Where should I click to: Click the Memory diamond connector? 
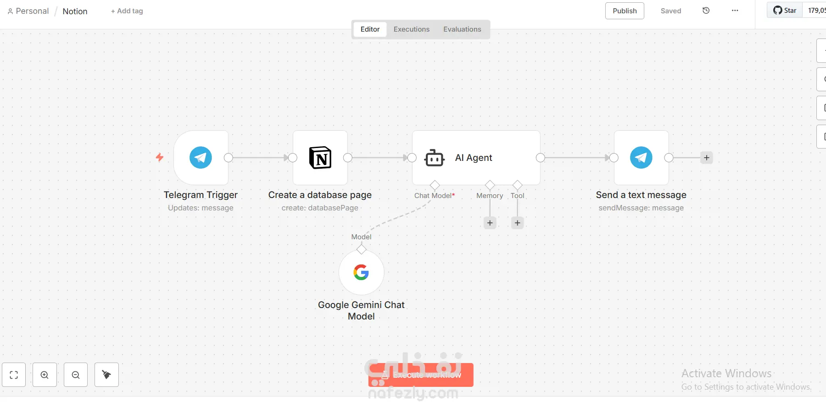[x=490, y=185]
